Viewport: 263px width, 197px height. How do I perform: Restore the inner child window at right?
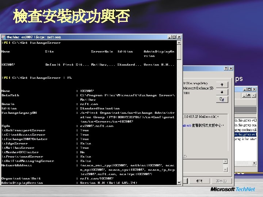[249, 96]
